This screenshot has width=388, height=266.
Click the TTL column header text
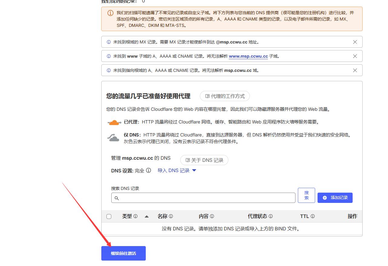305,216
